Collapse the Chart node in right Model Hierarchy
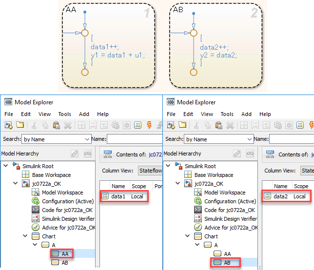314x270 pixels. [x=188, y=236]
